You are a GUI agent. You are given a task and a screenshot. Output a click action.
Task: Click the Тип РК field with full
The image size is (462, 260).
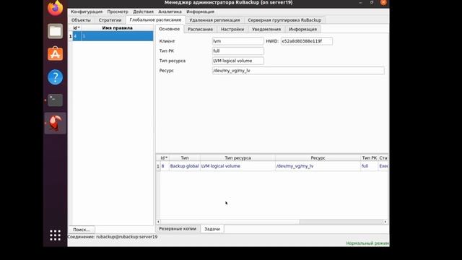pos(237,51)
